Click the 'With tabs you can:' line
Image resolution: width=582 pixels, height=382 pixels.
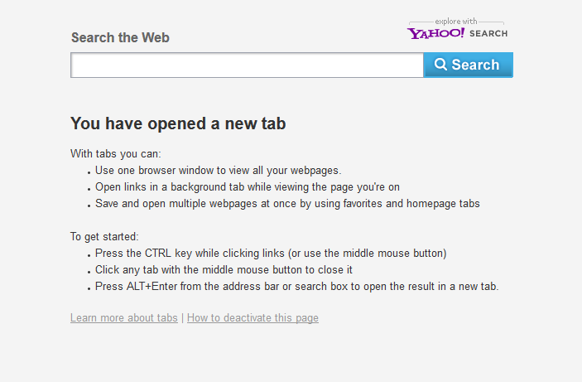coord(116,153)
